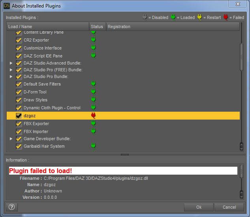
Task: Select the Garibaldi Hair System row
Action: pyautogui.click(x=123, y=146)
